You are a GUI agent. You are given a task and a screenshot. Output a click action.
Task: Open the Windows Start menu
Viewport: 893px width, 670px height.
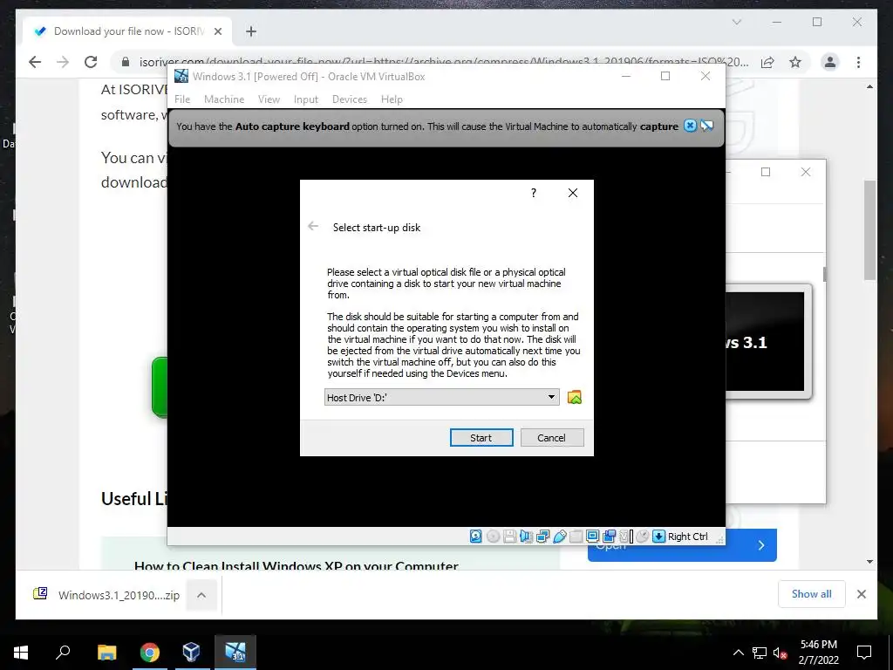click(21, 653)
